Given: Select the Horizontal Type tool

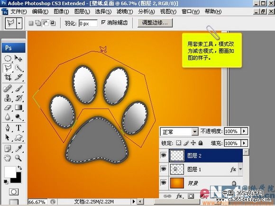Looking at the screenshot, I should click(x=18, y=128).
